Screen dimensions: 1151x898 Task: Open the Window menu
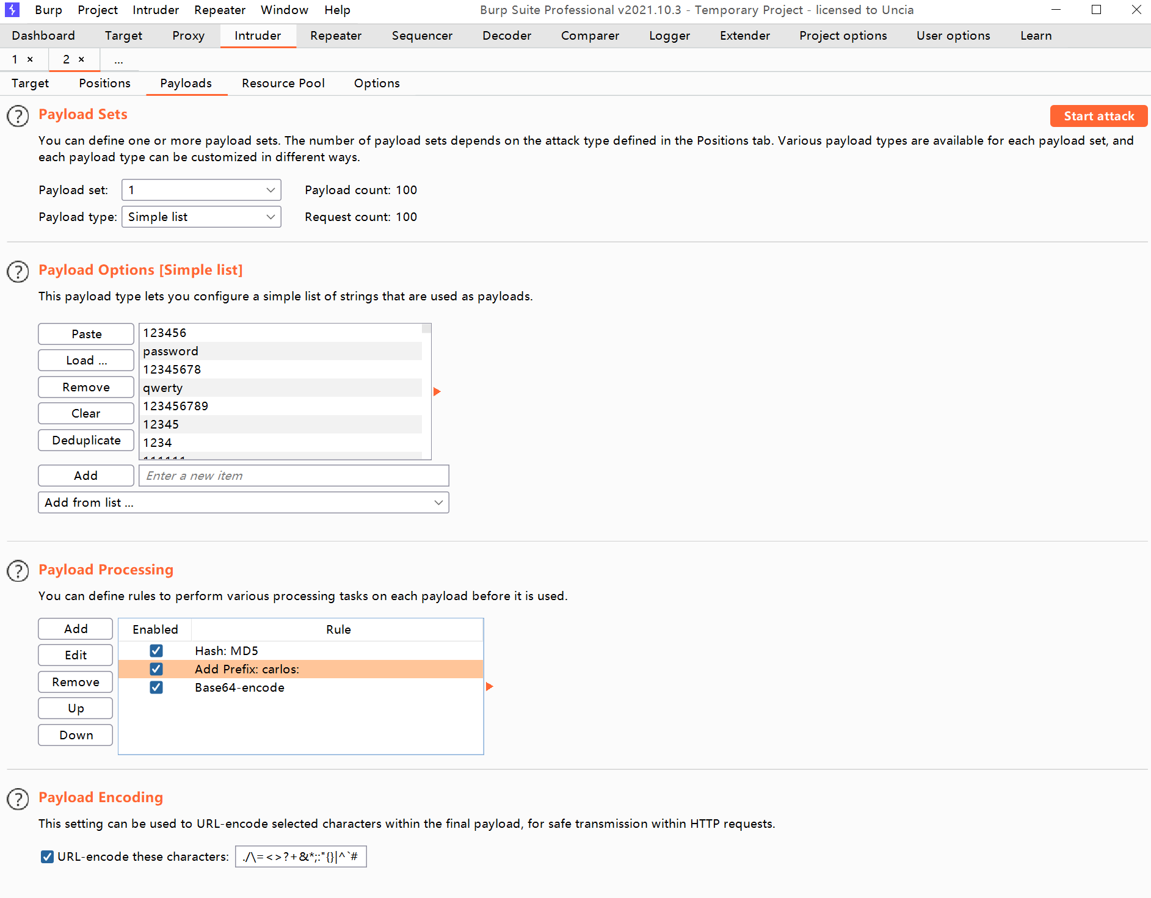pos(285,10)
